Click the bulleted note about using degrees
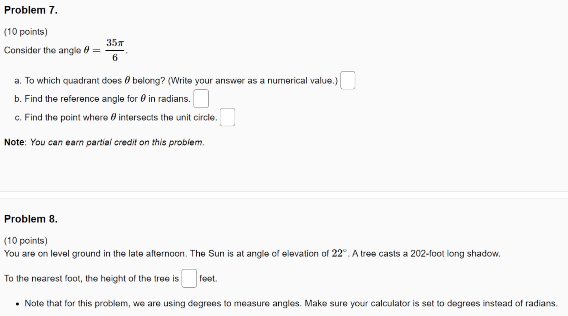This screenshot has width=568, height=316. [x=291, y=303]
